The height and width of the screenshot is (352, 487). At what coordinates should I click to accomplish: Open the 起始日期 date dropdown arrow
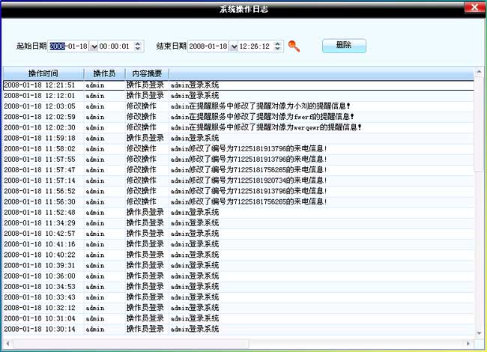pos(94,46)
